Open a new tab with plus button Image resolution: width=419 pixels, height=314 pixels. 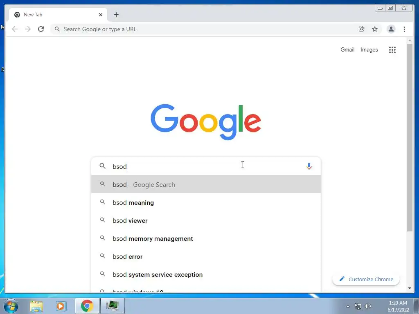(x=116, y=15)
